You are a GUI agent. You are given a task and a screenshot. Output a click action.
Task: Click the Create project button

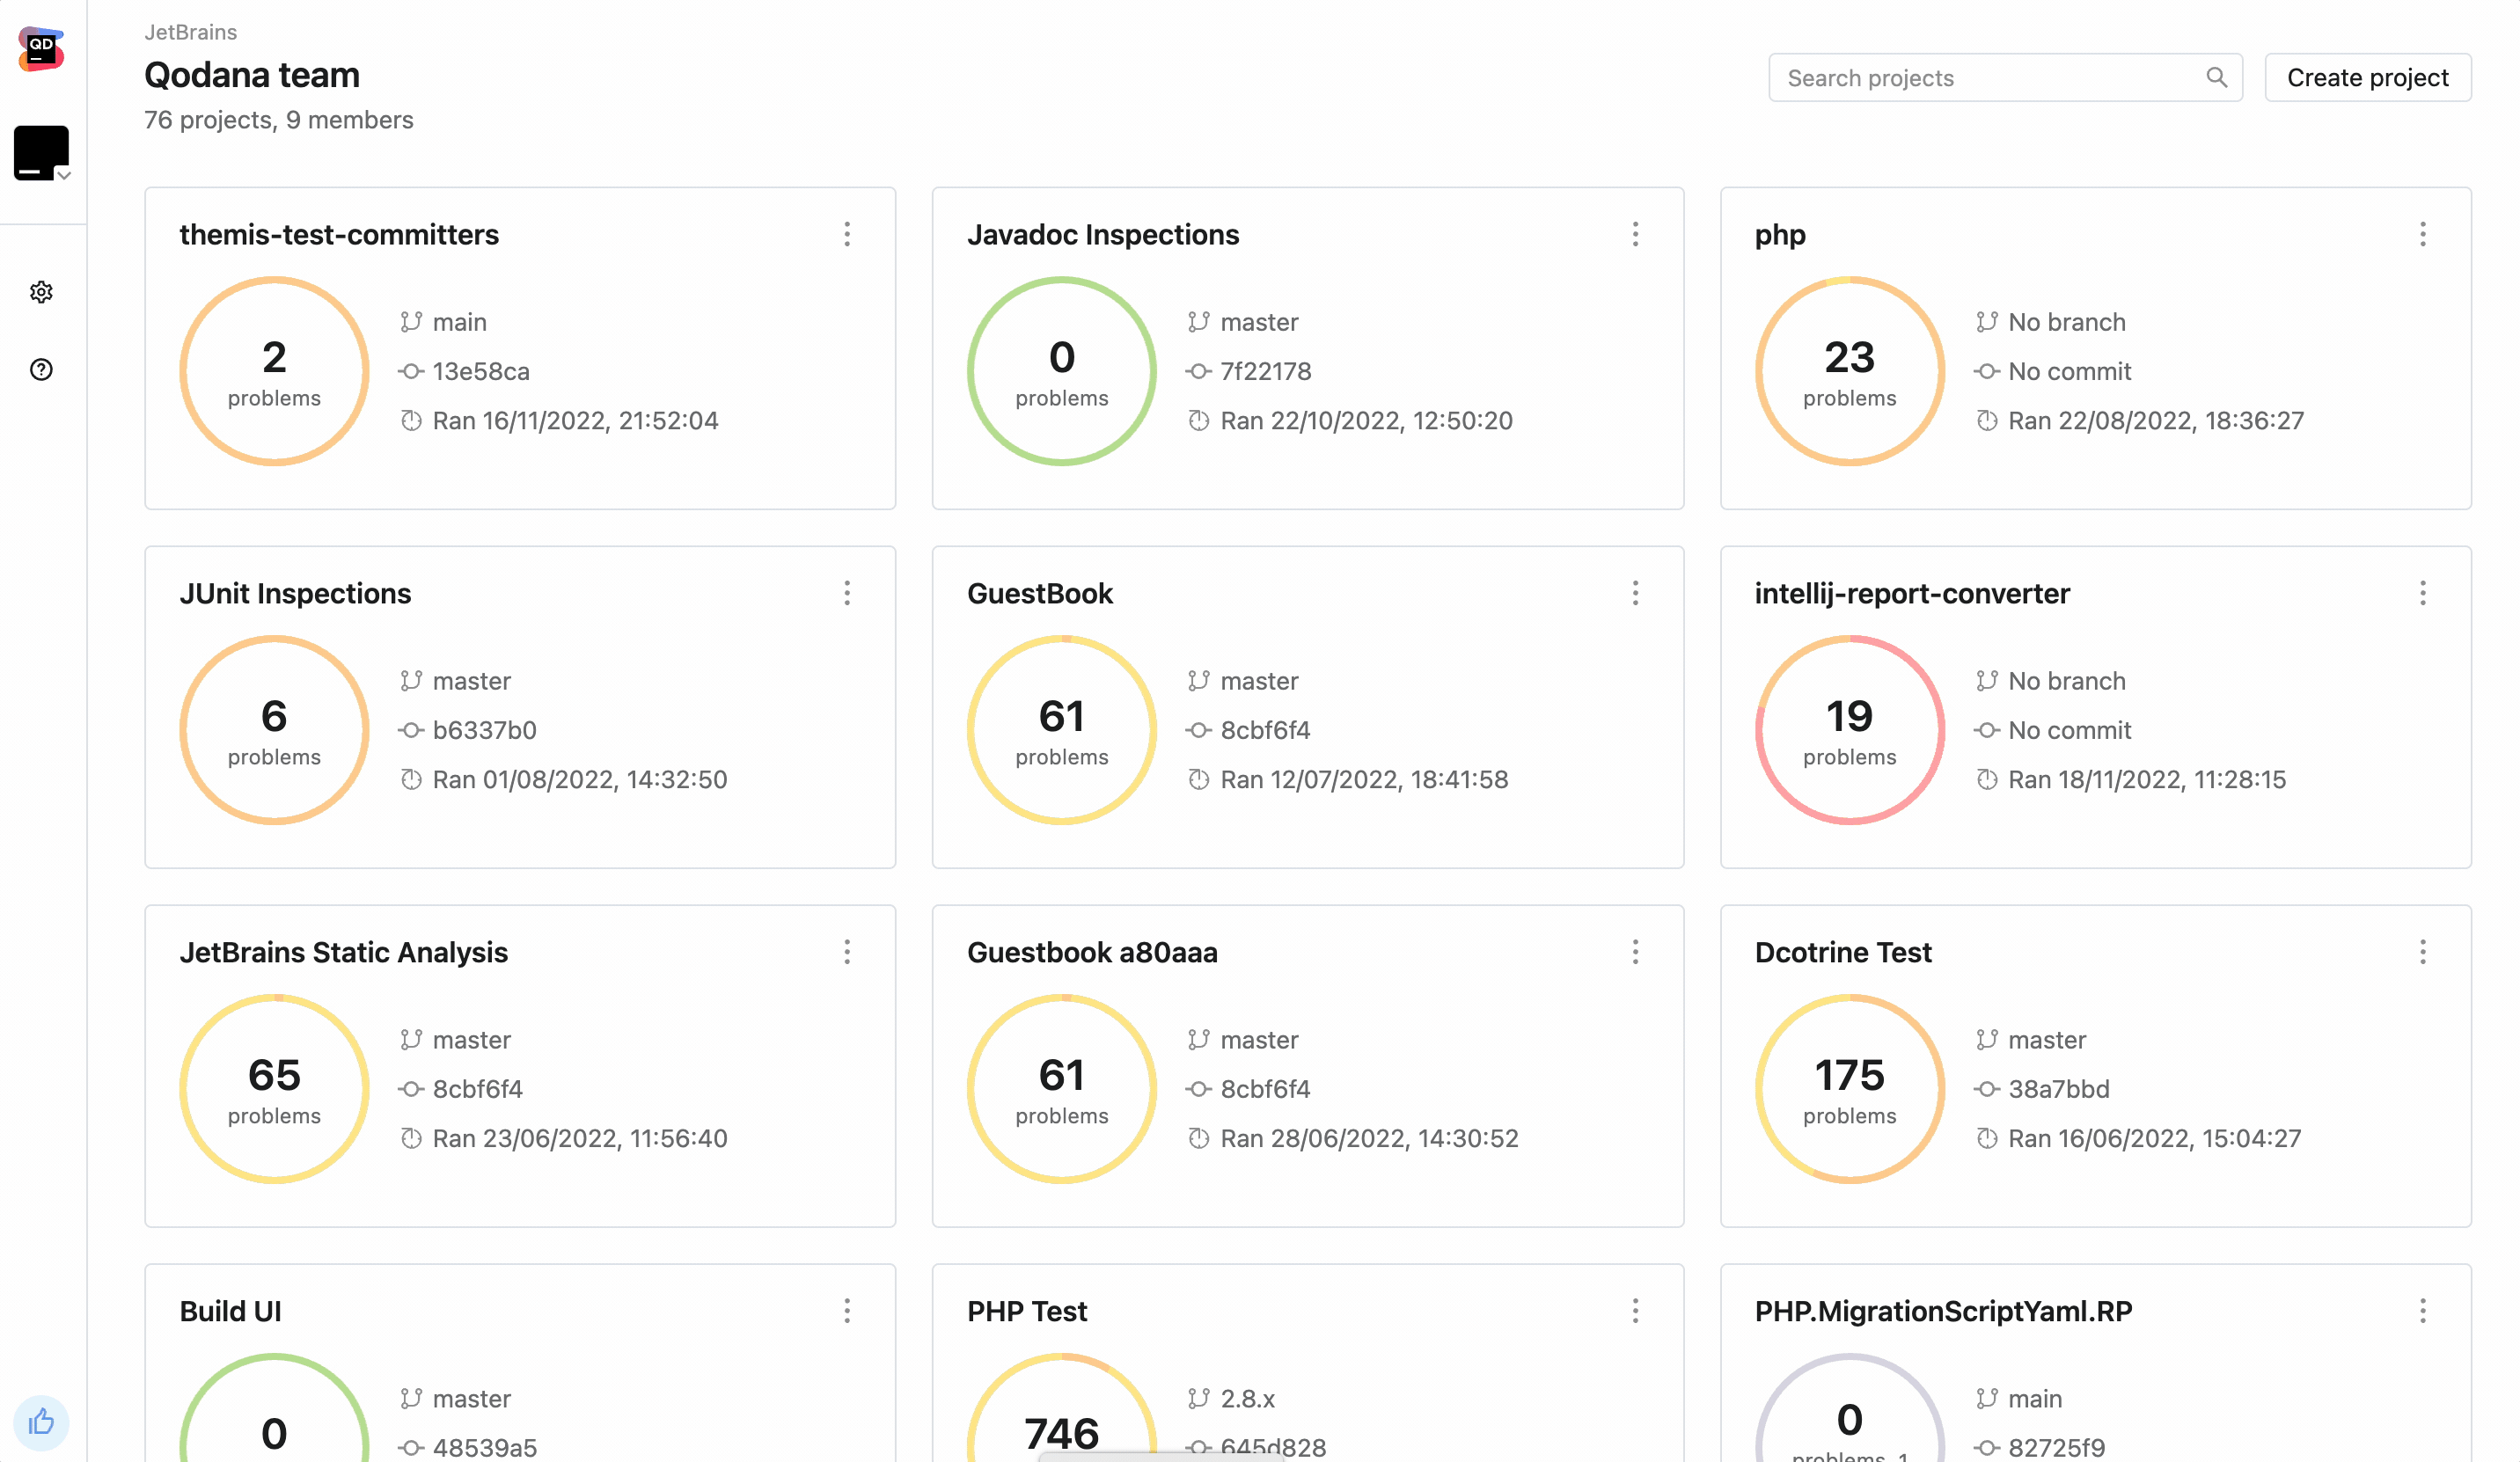2367,77
